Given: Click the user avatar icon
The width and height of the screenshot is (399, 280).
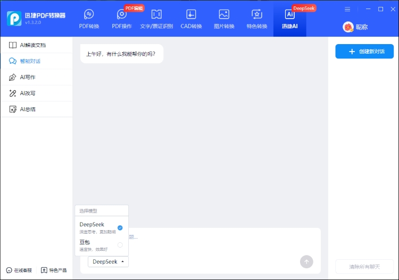Looking at the screenshot, I should tap(348, 27).
